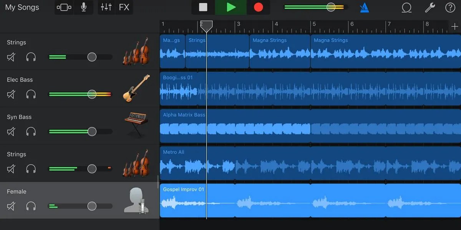
Task: Select the Elec Bass guitar icon
Action: [x=136, y=89]
